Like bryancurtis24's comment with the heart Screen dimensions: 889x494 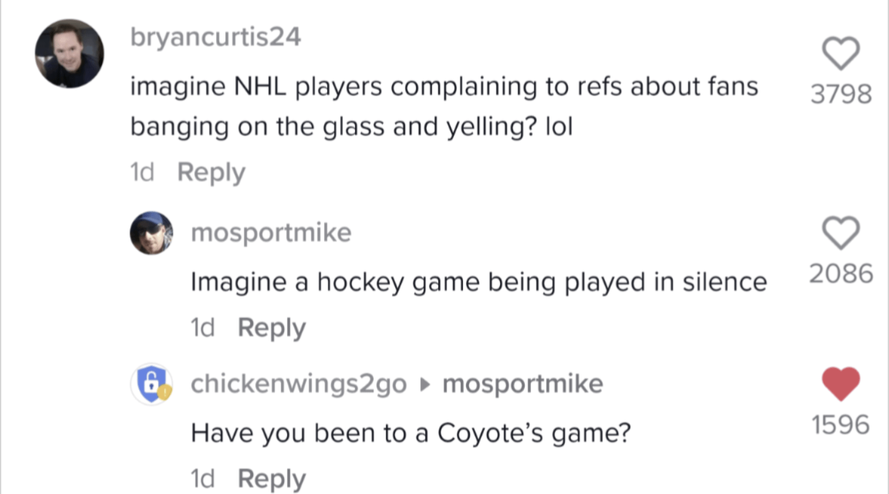[841, 54]
